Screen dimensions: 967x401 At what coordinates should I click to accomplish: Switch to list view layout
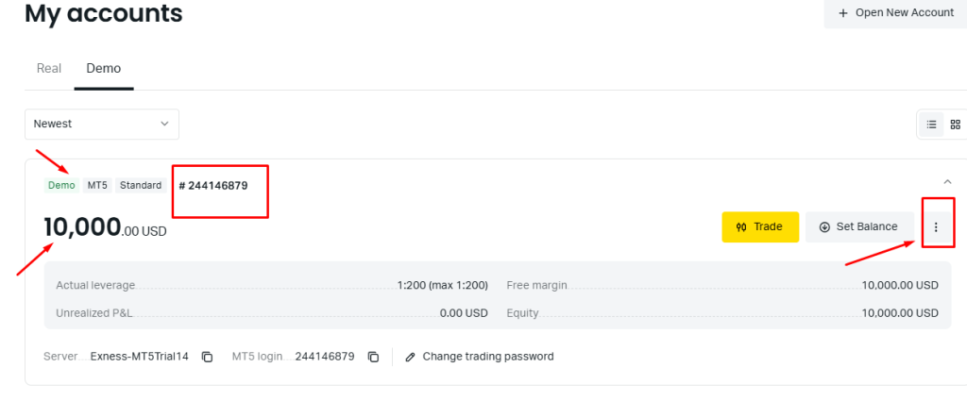[931, 125]
